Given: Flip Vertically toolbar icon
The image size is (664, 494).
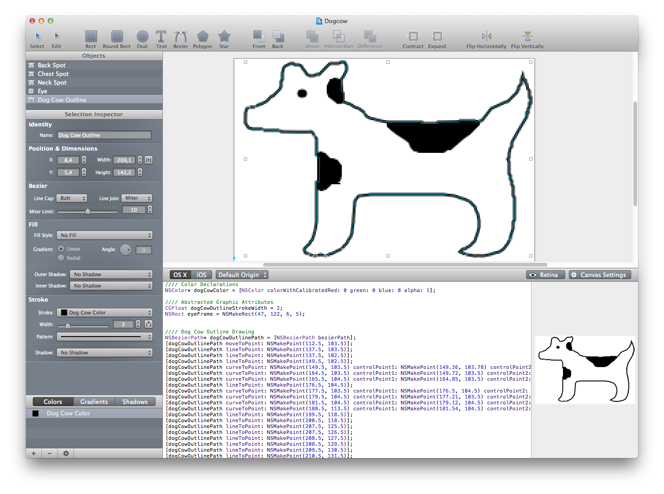Looking at the screenshot, I should (x=527, y=36).
